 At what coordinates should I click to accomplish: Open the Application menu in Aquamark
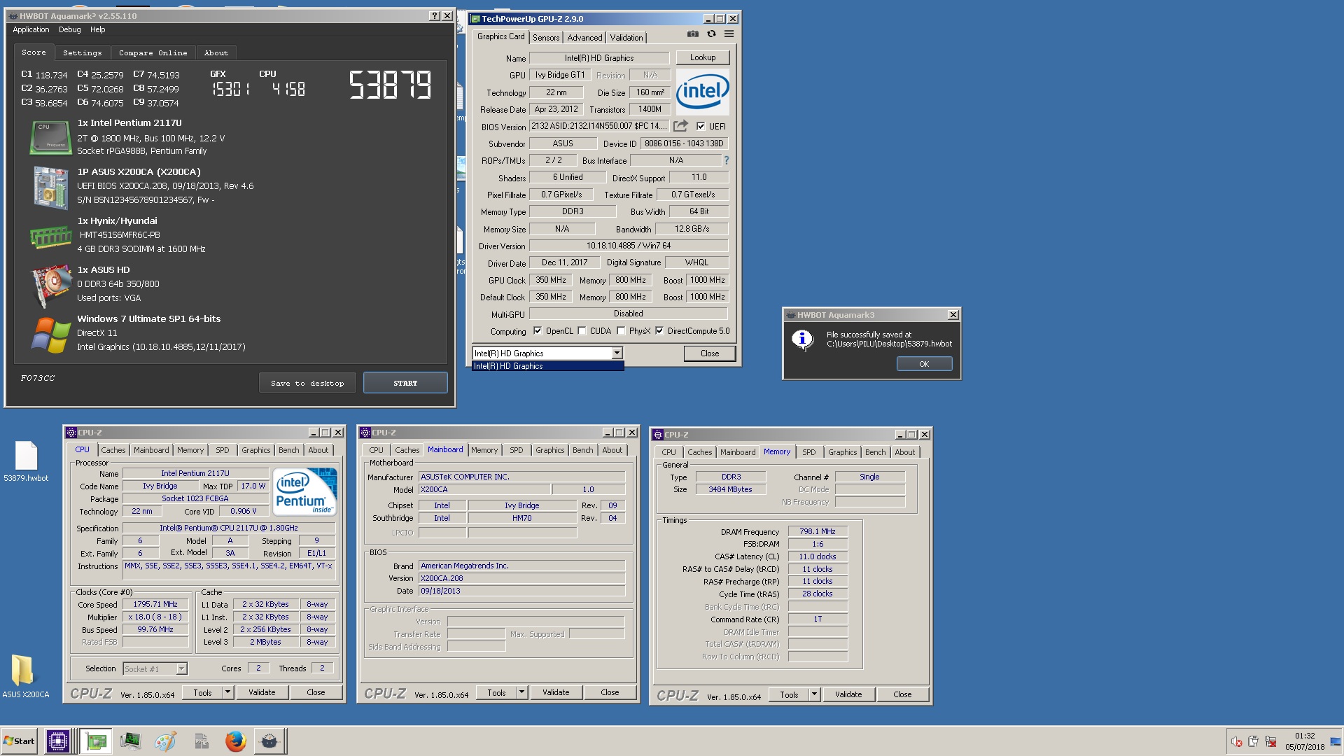pos(31,29)
